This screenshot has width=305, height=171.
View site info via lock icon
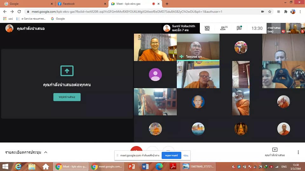pyautogui.click(x=28, y=12)
